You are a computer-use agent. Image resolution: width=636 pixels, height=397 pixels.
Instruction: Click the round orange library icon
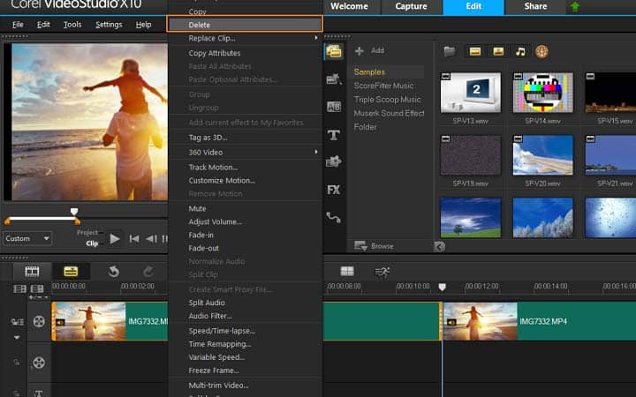pyautogui.click(x=541, y=51)
